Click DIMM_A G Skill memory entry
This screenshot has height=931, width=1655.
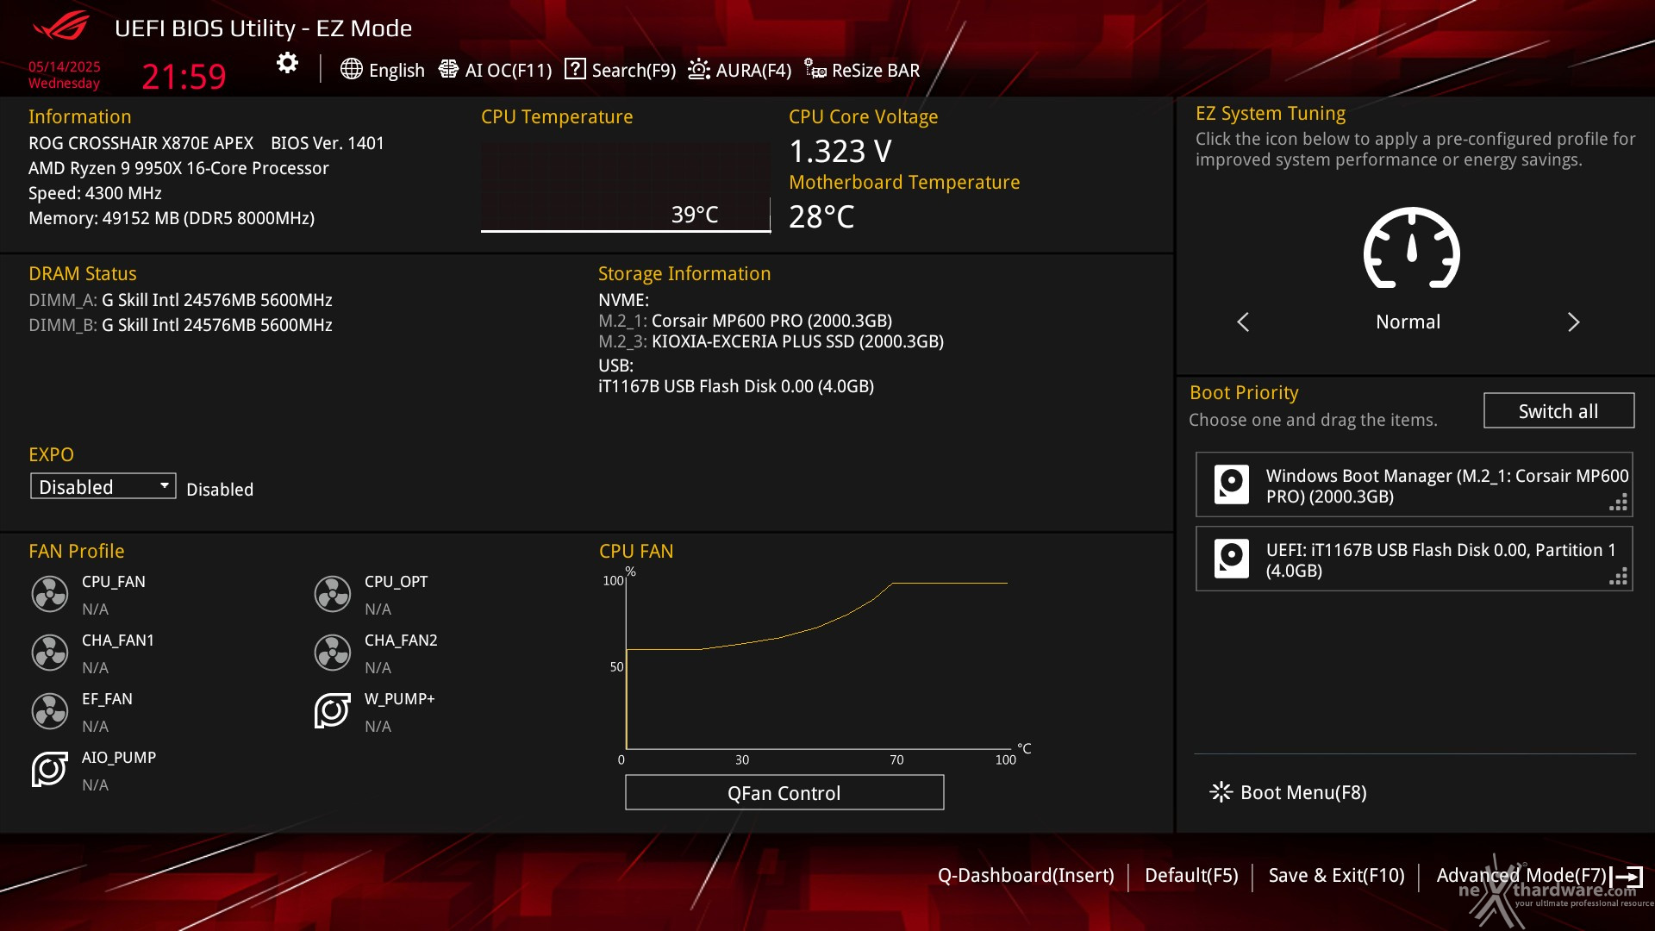pos(180,300)
